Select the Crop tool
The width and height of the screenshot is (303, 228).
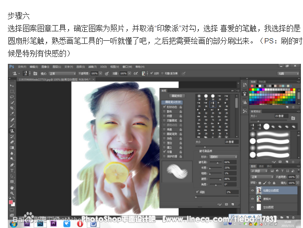click(x=12, y=108)
